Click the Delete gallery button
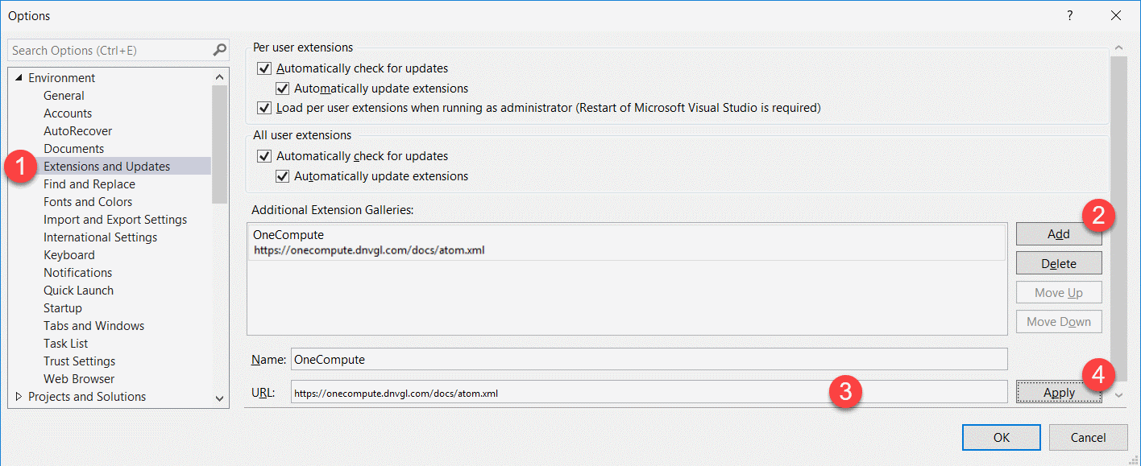This screenshot has width=1141, height=466. pyautogui.click(x=1059, y=263)
